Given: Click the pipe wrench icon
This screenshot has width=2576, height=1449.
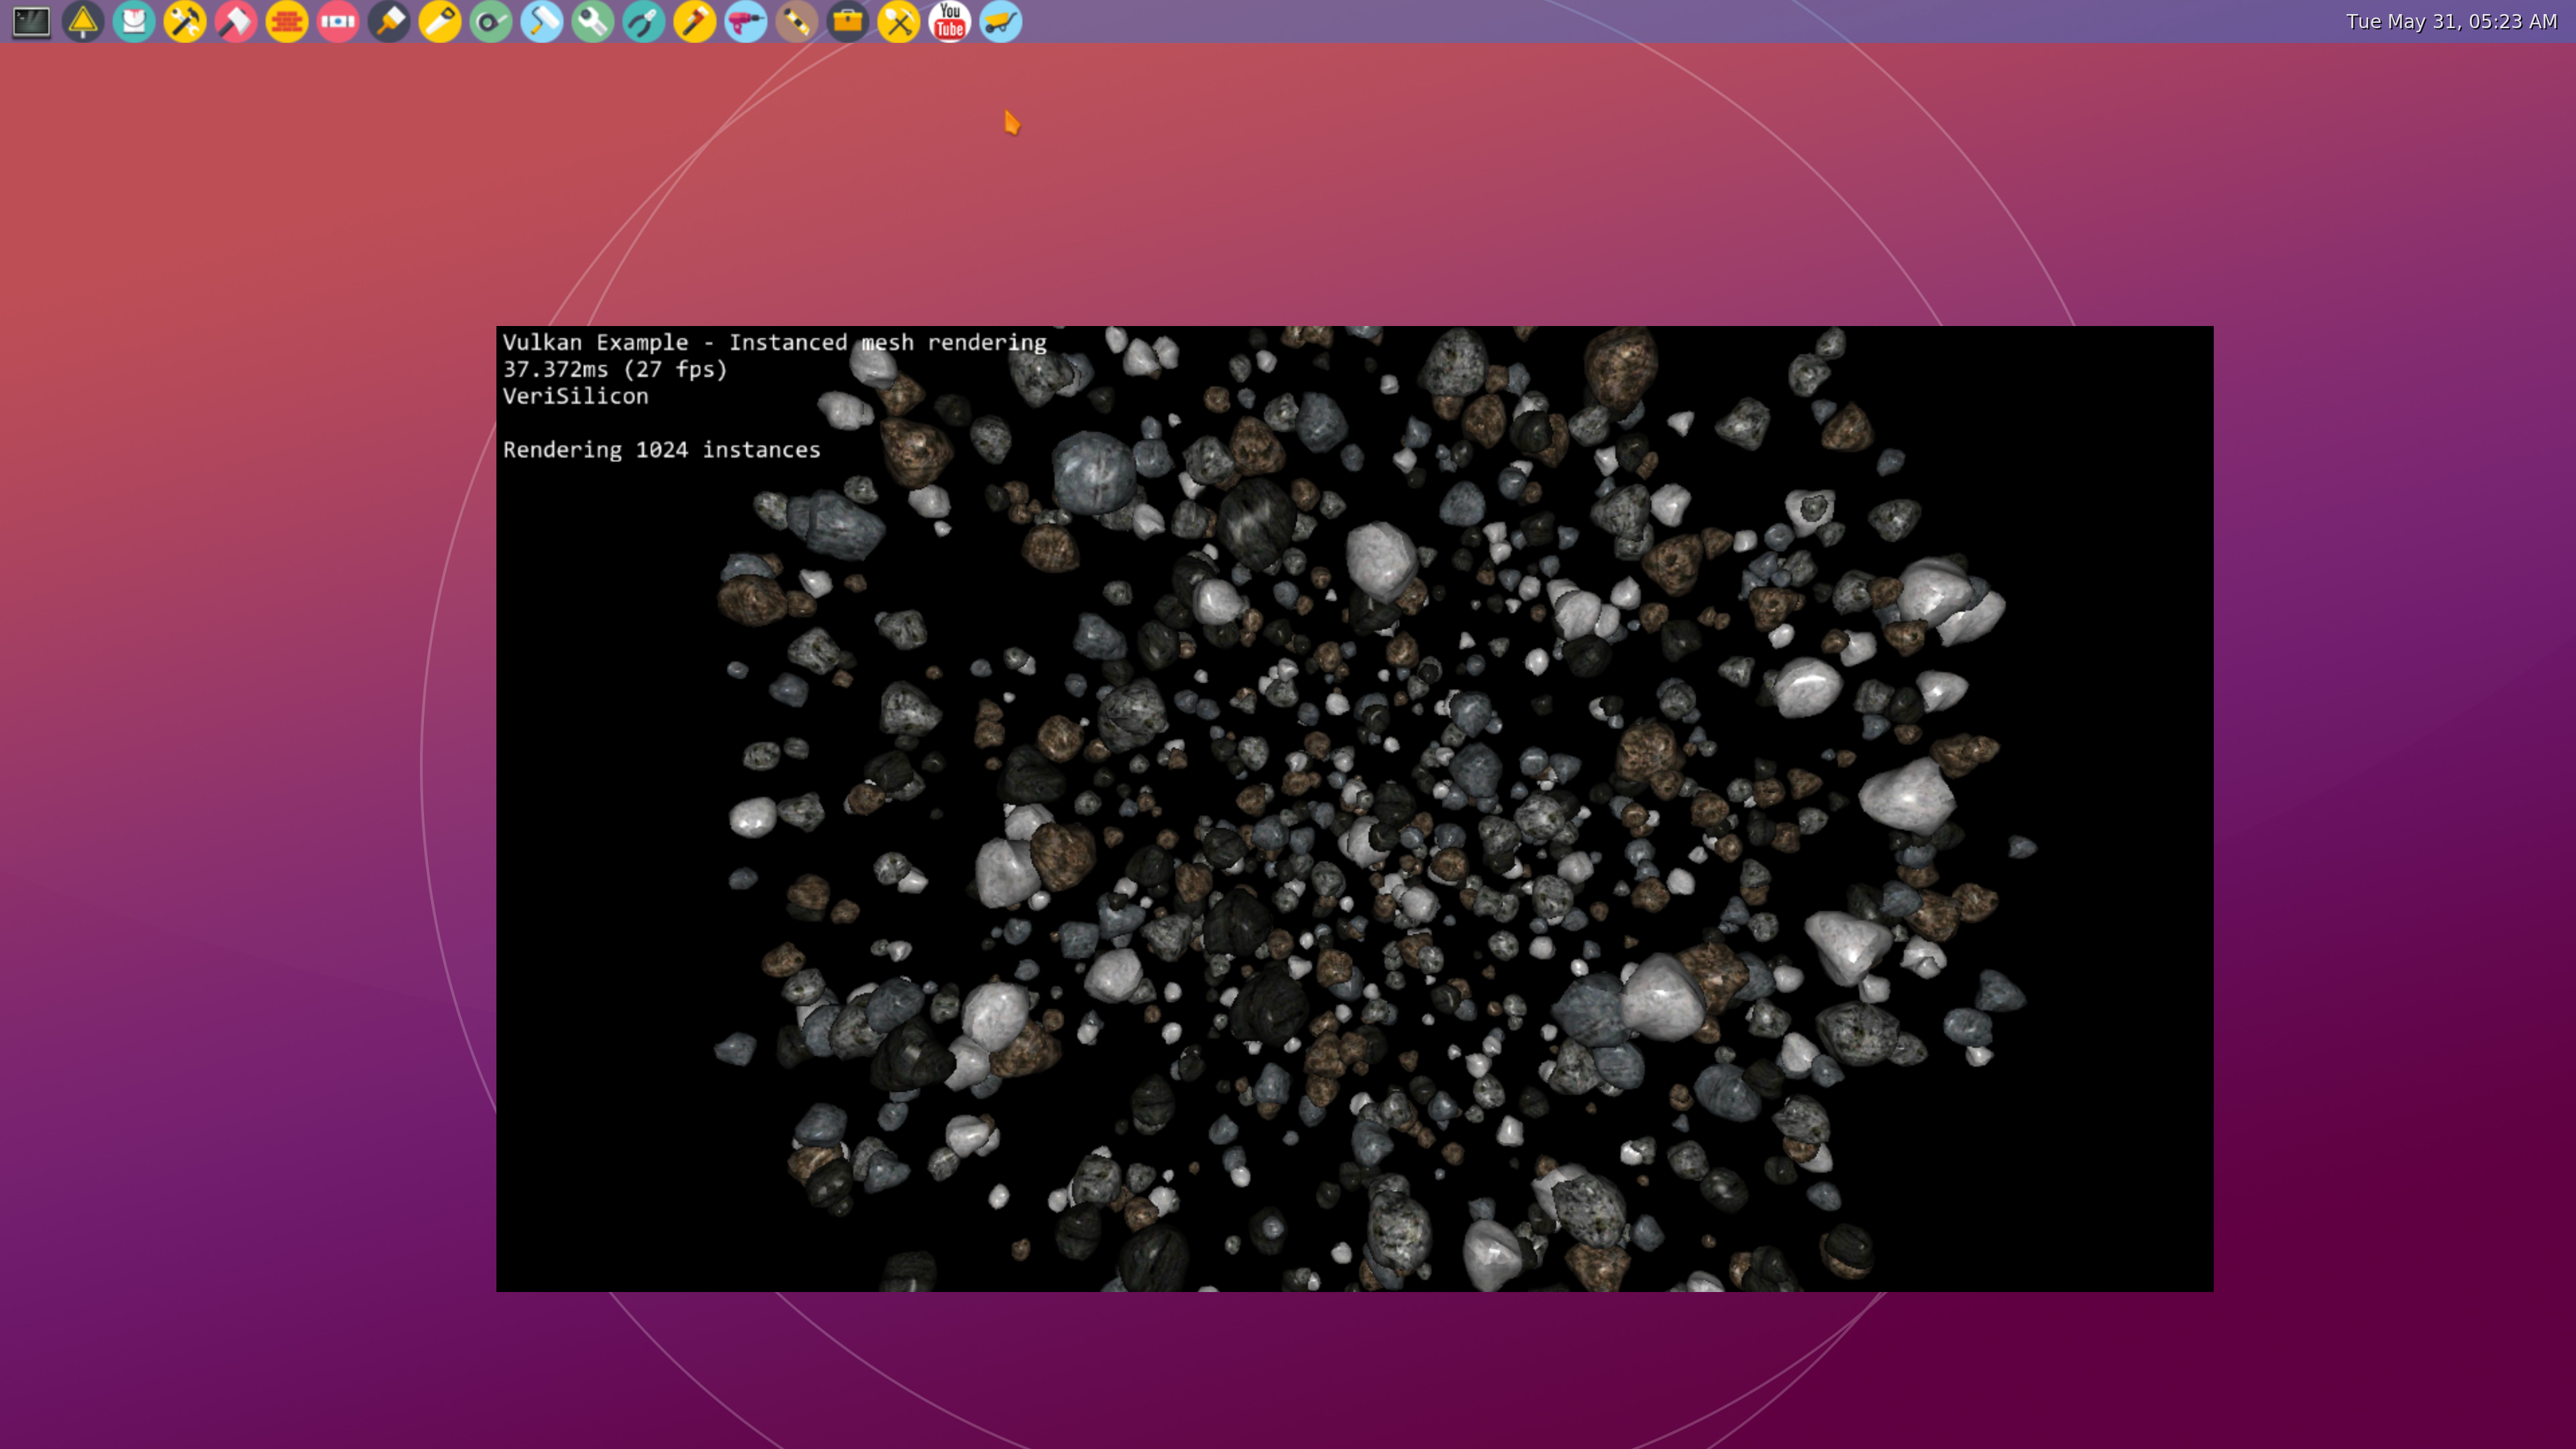Looking at the screenshot, I should tap(695, 21).
